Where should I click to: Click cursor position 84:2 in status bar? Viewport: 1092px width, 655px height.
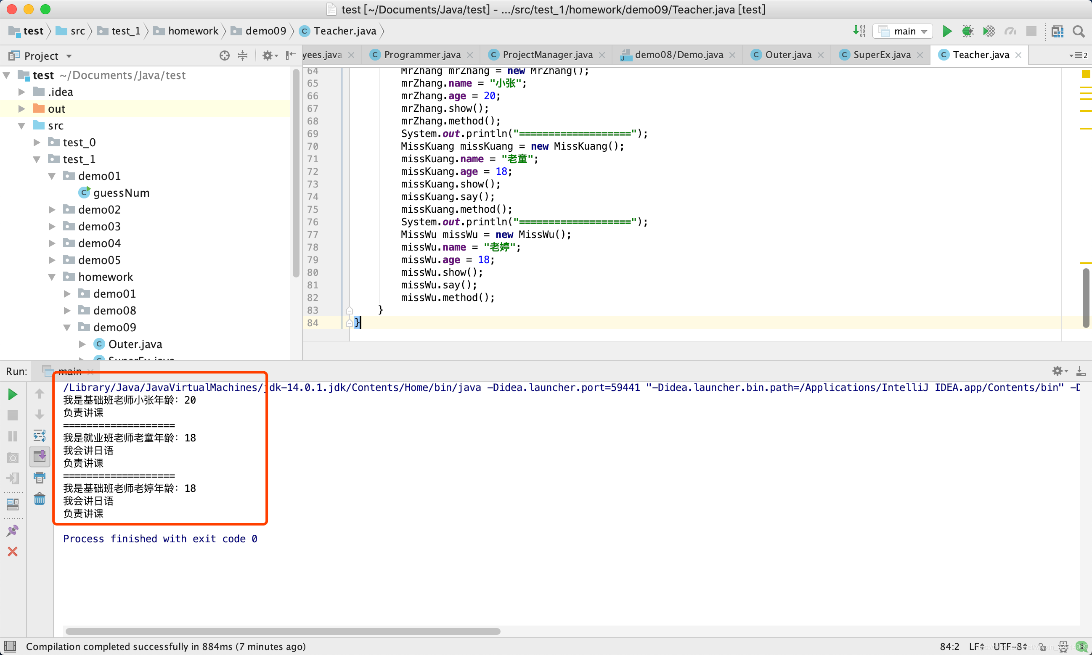tap(950, 647)
